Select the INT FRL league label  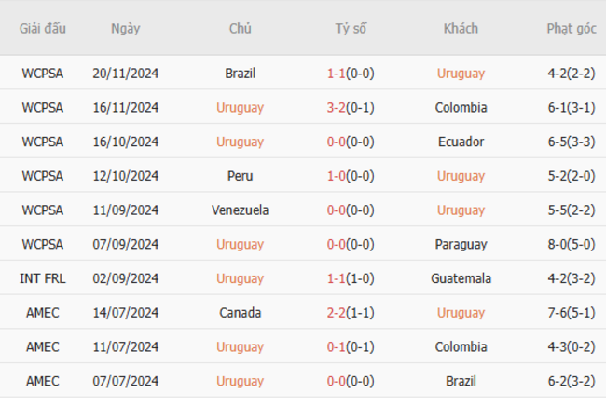point(43,278)
